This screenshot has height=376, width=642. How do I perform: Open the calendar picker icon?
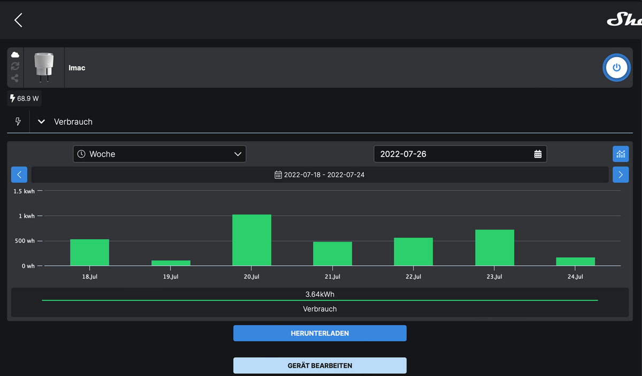[538, 154]
